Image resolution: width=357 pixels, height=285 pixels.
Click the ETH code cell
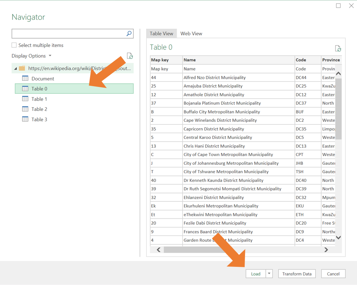(308, 214)
